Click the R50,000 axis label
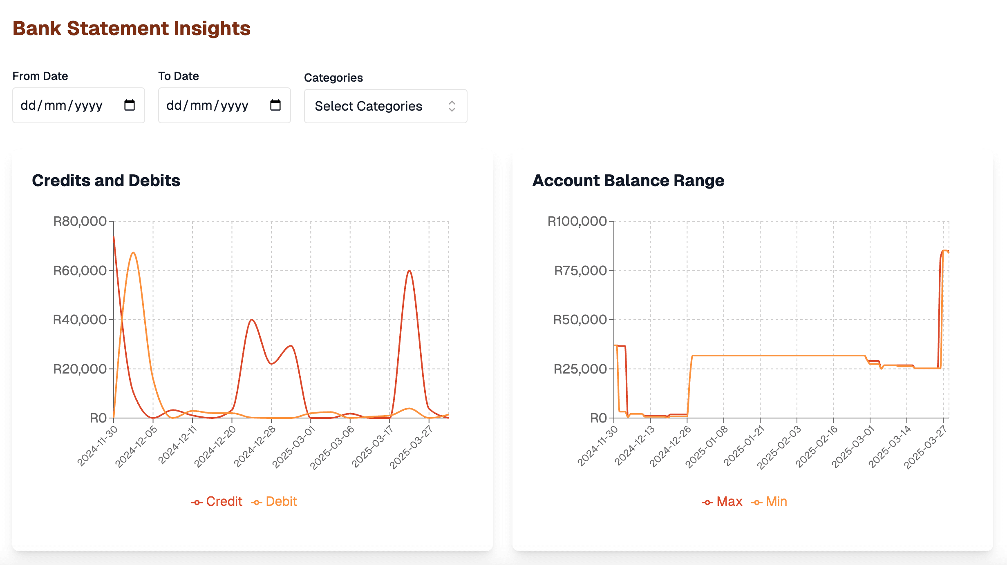This screenshot has width=1007, height=565. [x=580, y=320]
